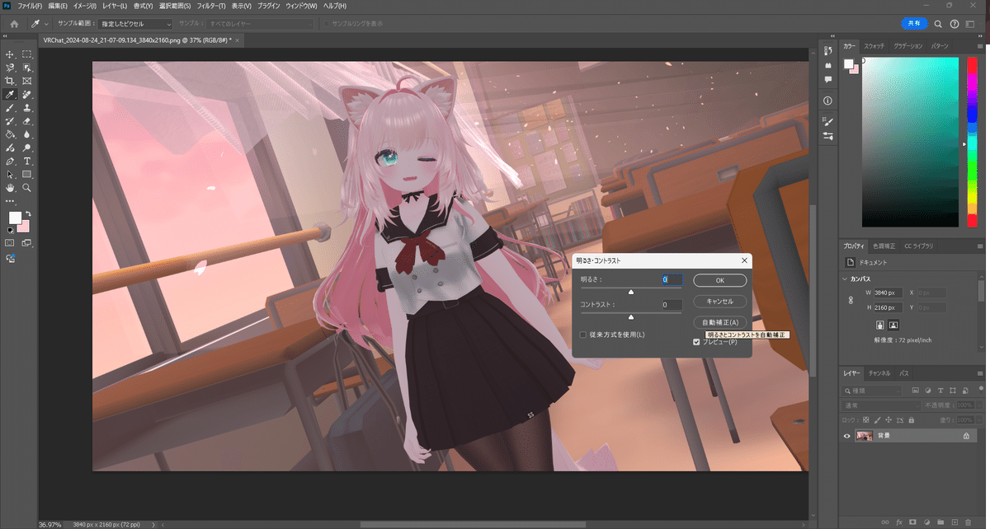990x529 pixels.
Task: Open the イメージ(I) menu
Action: pos(84,6)
